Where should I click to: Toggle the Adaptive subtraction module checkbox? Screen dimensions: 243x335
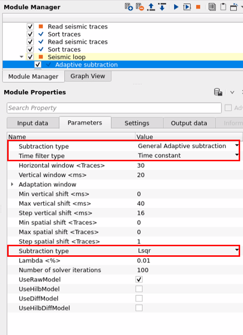point(38,64)
